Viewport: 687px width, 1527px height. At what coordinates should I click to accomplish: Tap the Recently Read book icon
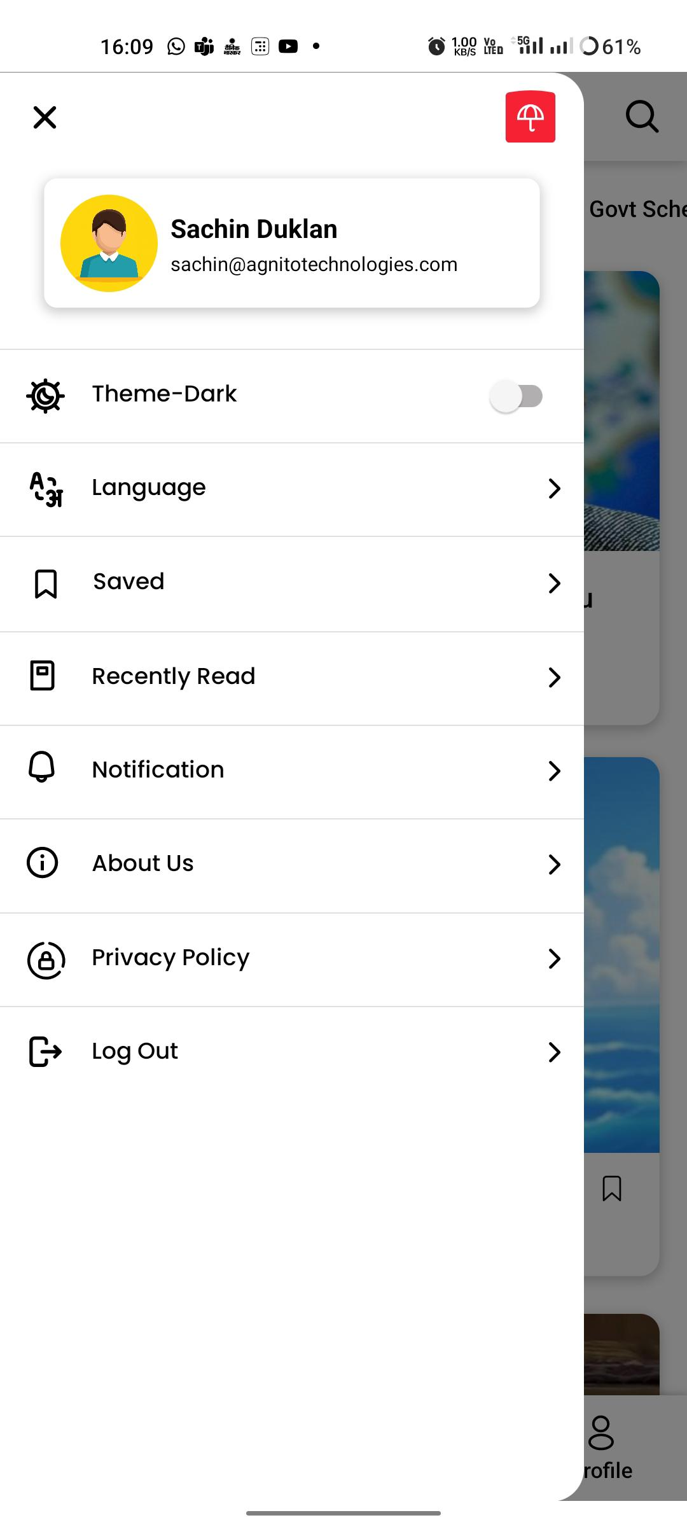43,676
